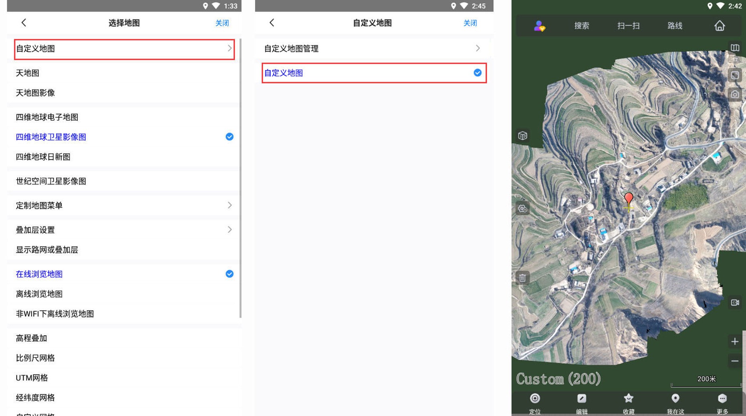Tap the trash delete icon on map
746x416 pixels.
tap(522, 278)
